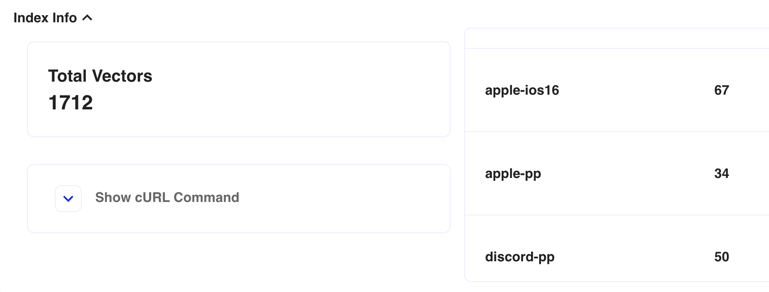Click blank gap between Total Vectors and cURL cards
769x292 pixels.
point(239,151)
